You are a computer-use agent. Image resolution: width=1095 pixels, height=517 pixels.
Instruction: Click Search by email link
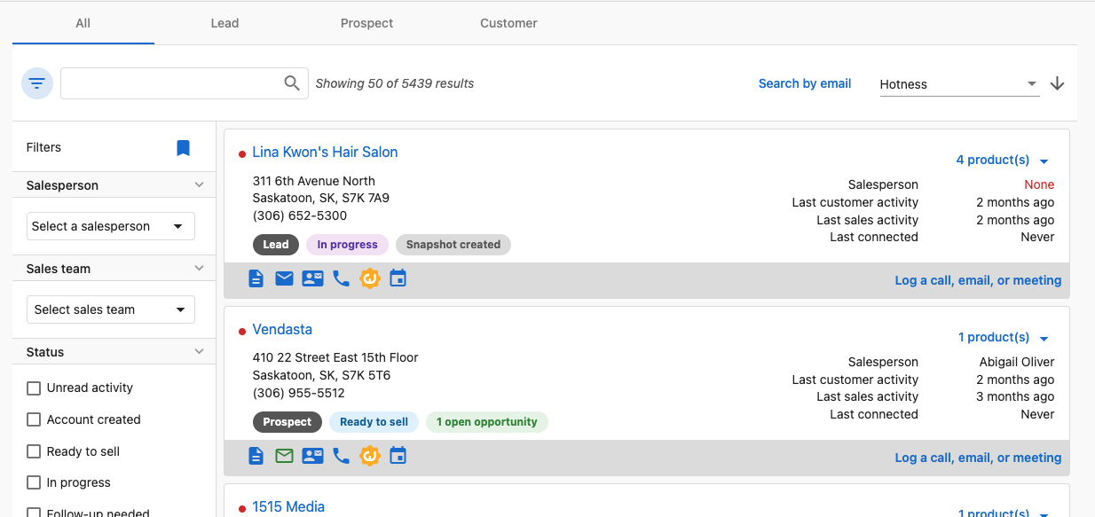pos(805,83)
